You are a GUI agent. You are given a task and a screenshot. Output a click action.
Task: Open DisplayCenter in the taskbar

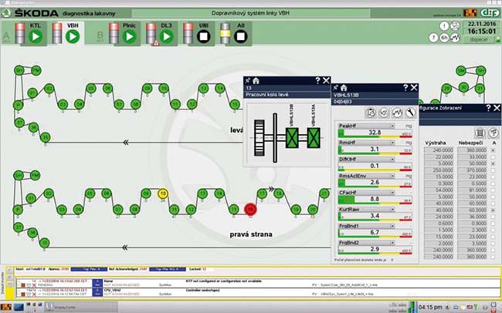coord(81,307)
